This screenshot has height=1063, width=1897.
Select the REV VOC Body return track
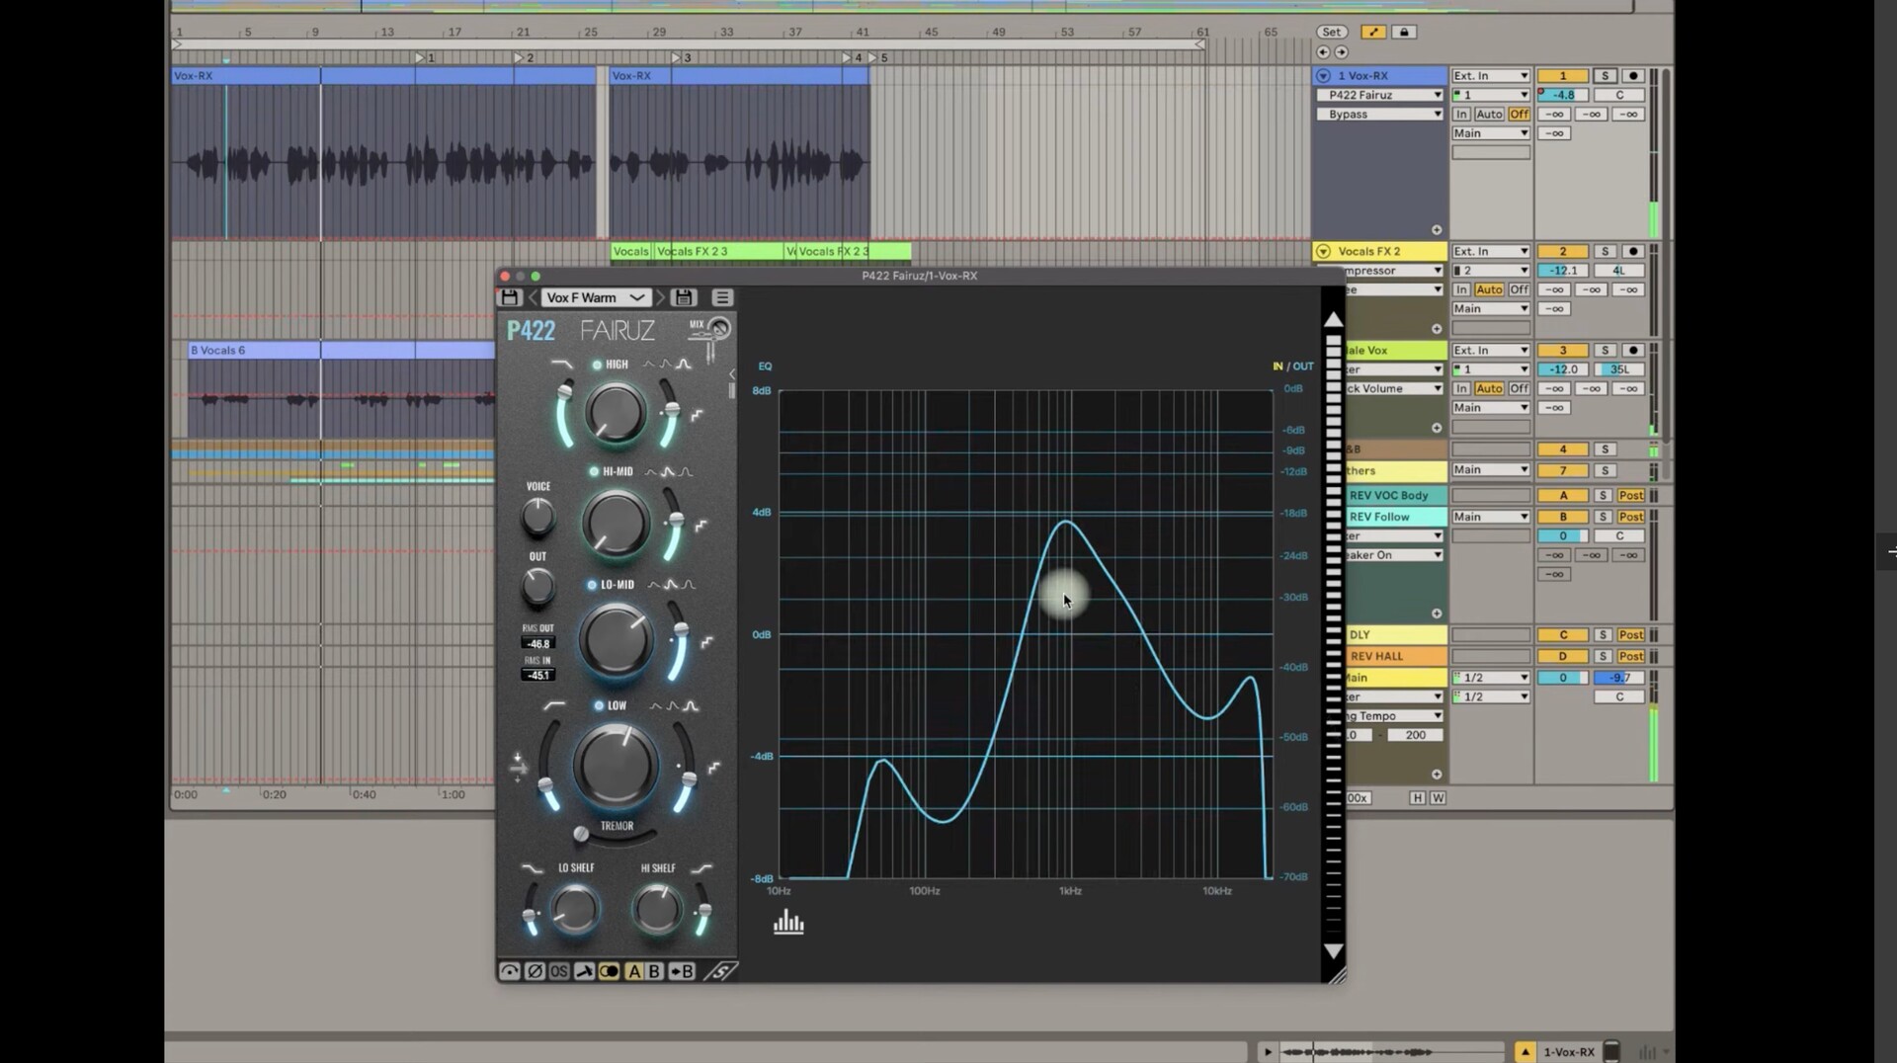(x=1396, y=496)
